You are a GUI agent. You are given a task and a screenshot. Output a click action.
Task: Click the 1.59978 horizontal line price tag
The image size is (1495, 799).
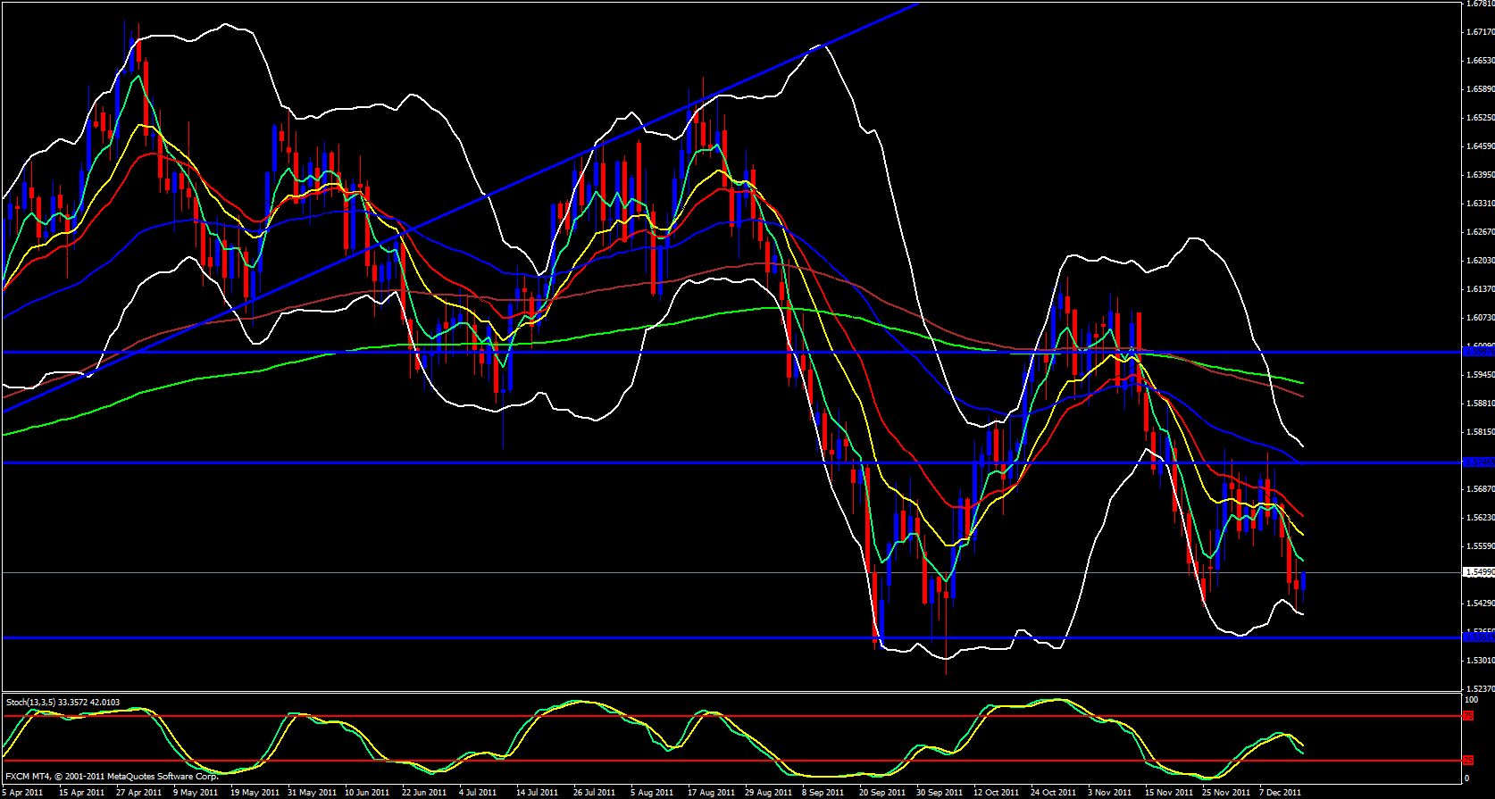(1478, 352)
